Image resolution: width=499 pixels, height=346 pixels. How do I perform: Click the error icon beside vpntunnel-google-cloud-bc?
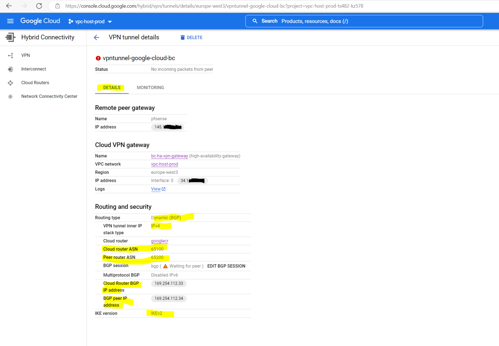[x=98, y=58]
